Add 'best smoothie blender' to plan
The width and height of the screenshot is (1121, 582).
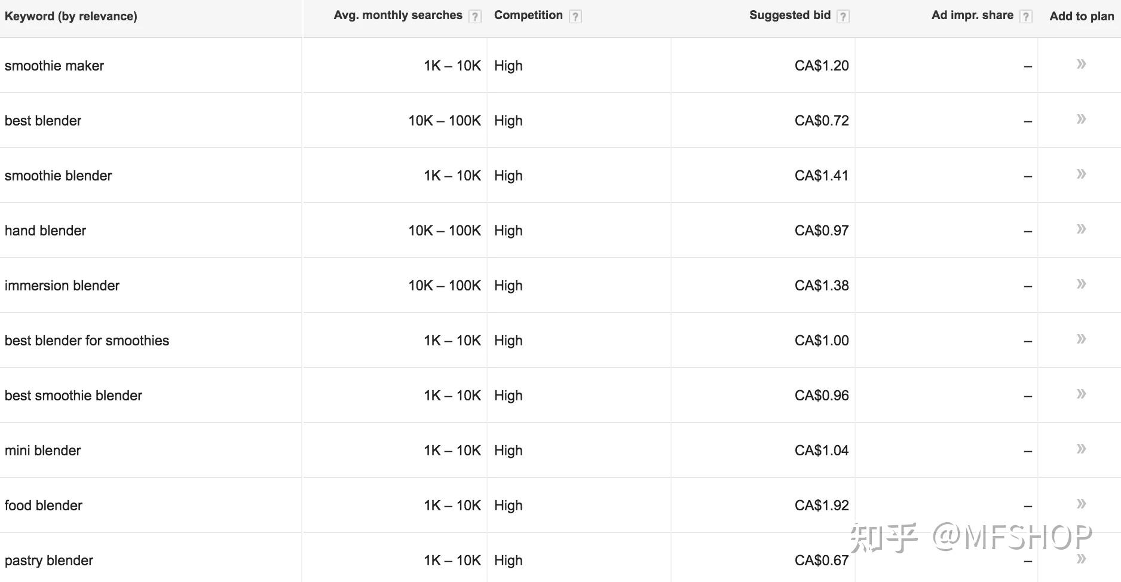[1081, 394]
